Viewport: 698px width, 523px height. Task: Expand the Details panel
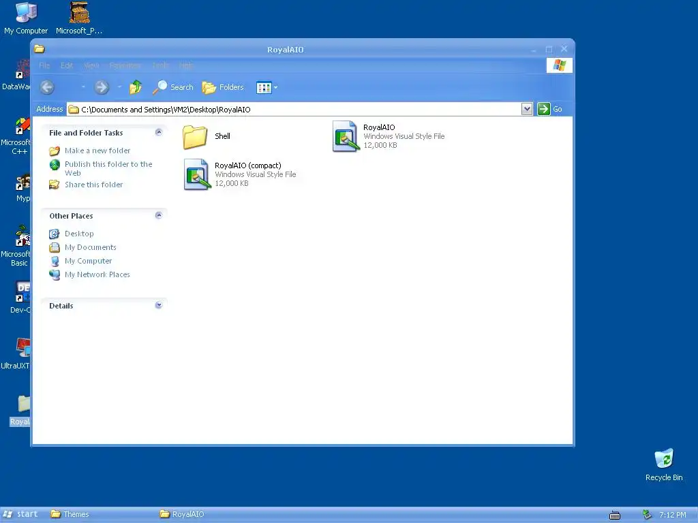[158, 305]
